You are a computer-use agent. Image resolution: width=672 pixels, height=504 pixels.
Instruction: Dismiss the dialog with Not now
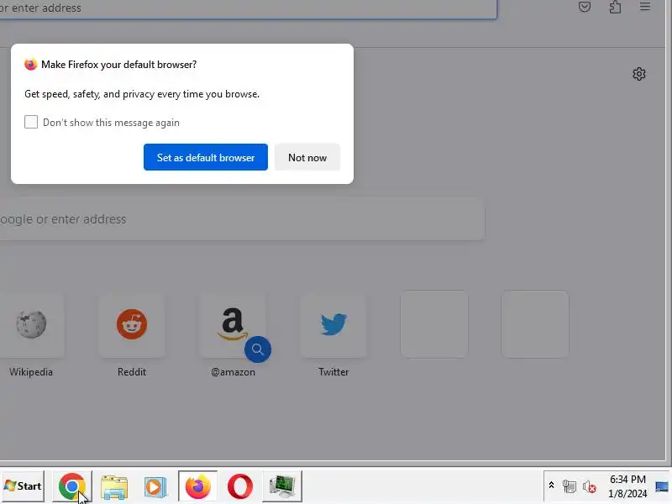point(307,157)
